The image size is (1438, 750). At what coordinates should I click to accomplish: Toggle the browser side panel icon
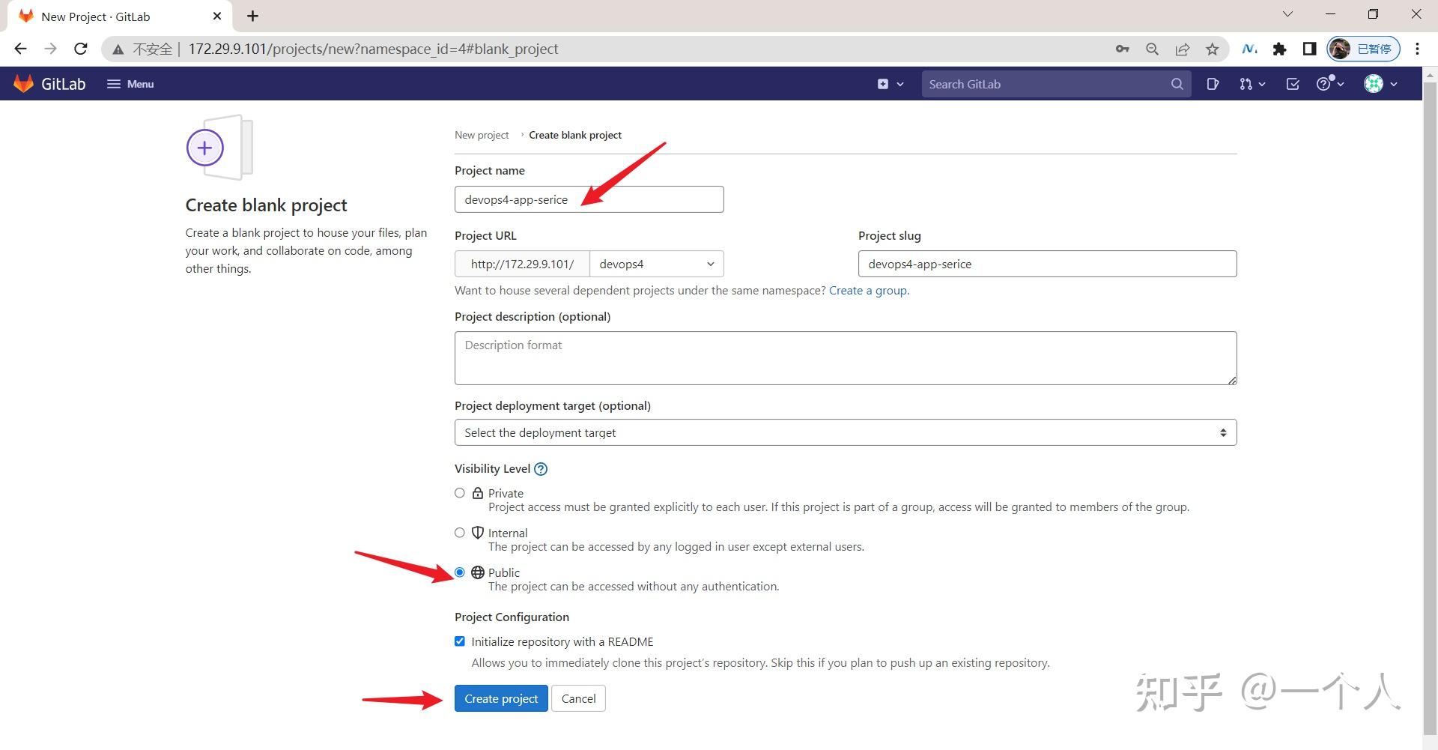[x=1309, y=49]
